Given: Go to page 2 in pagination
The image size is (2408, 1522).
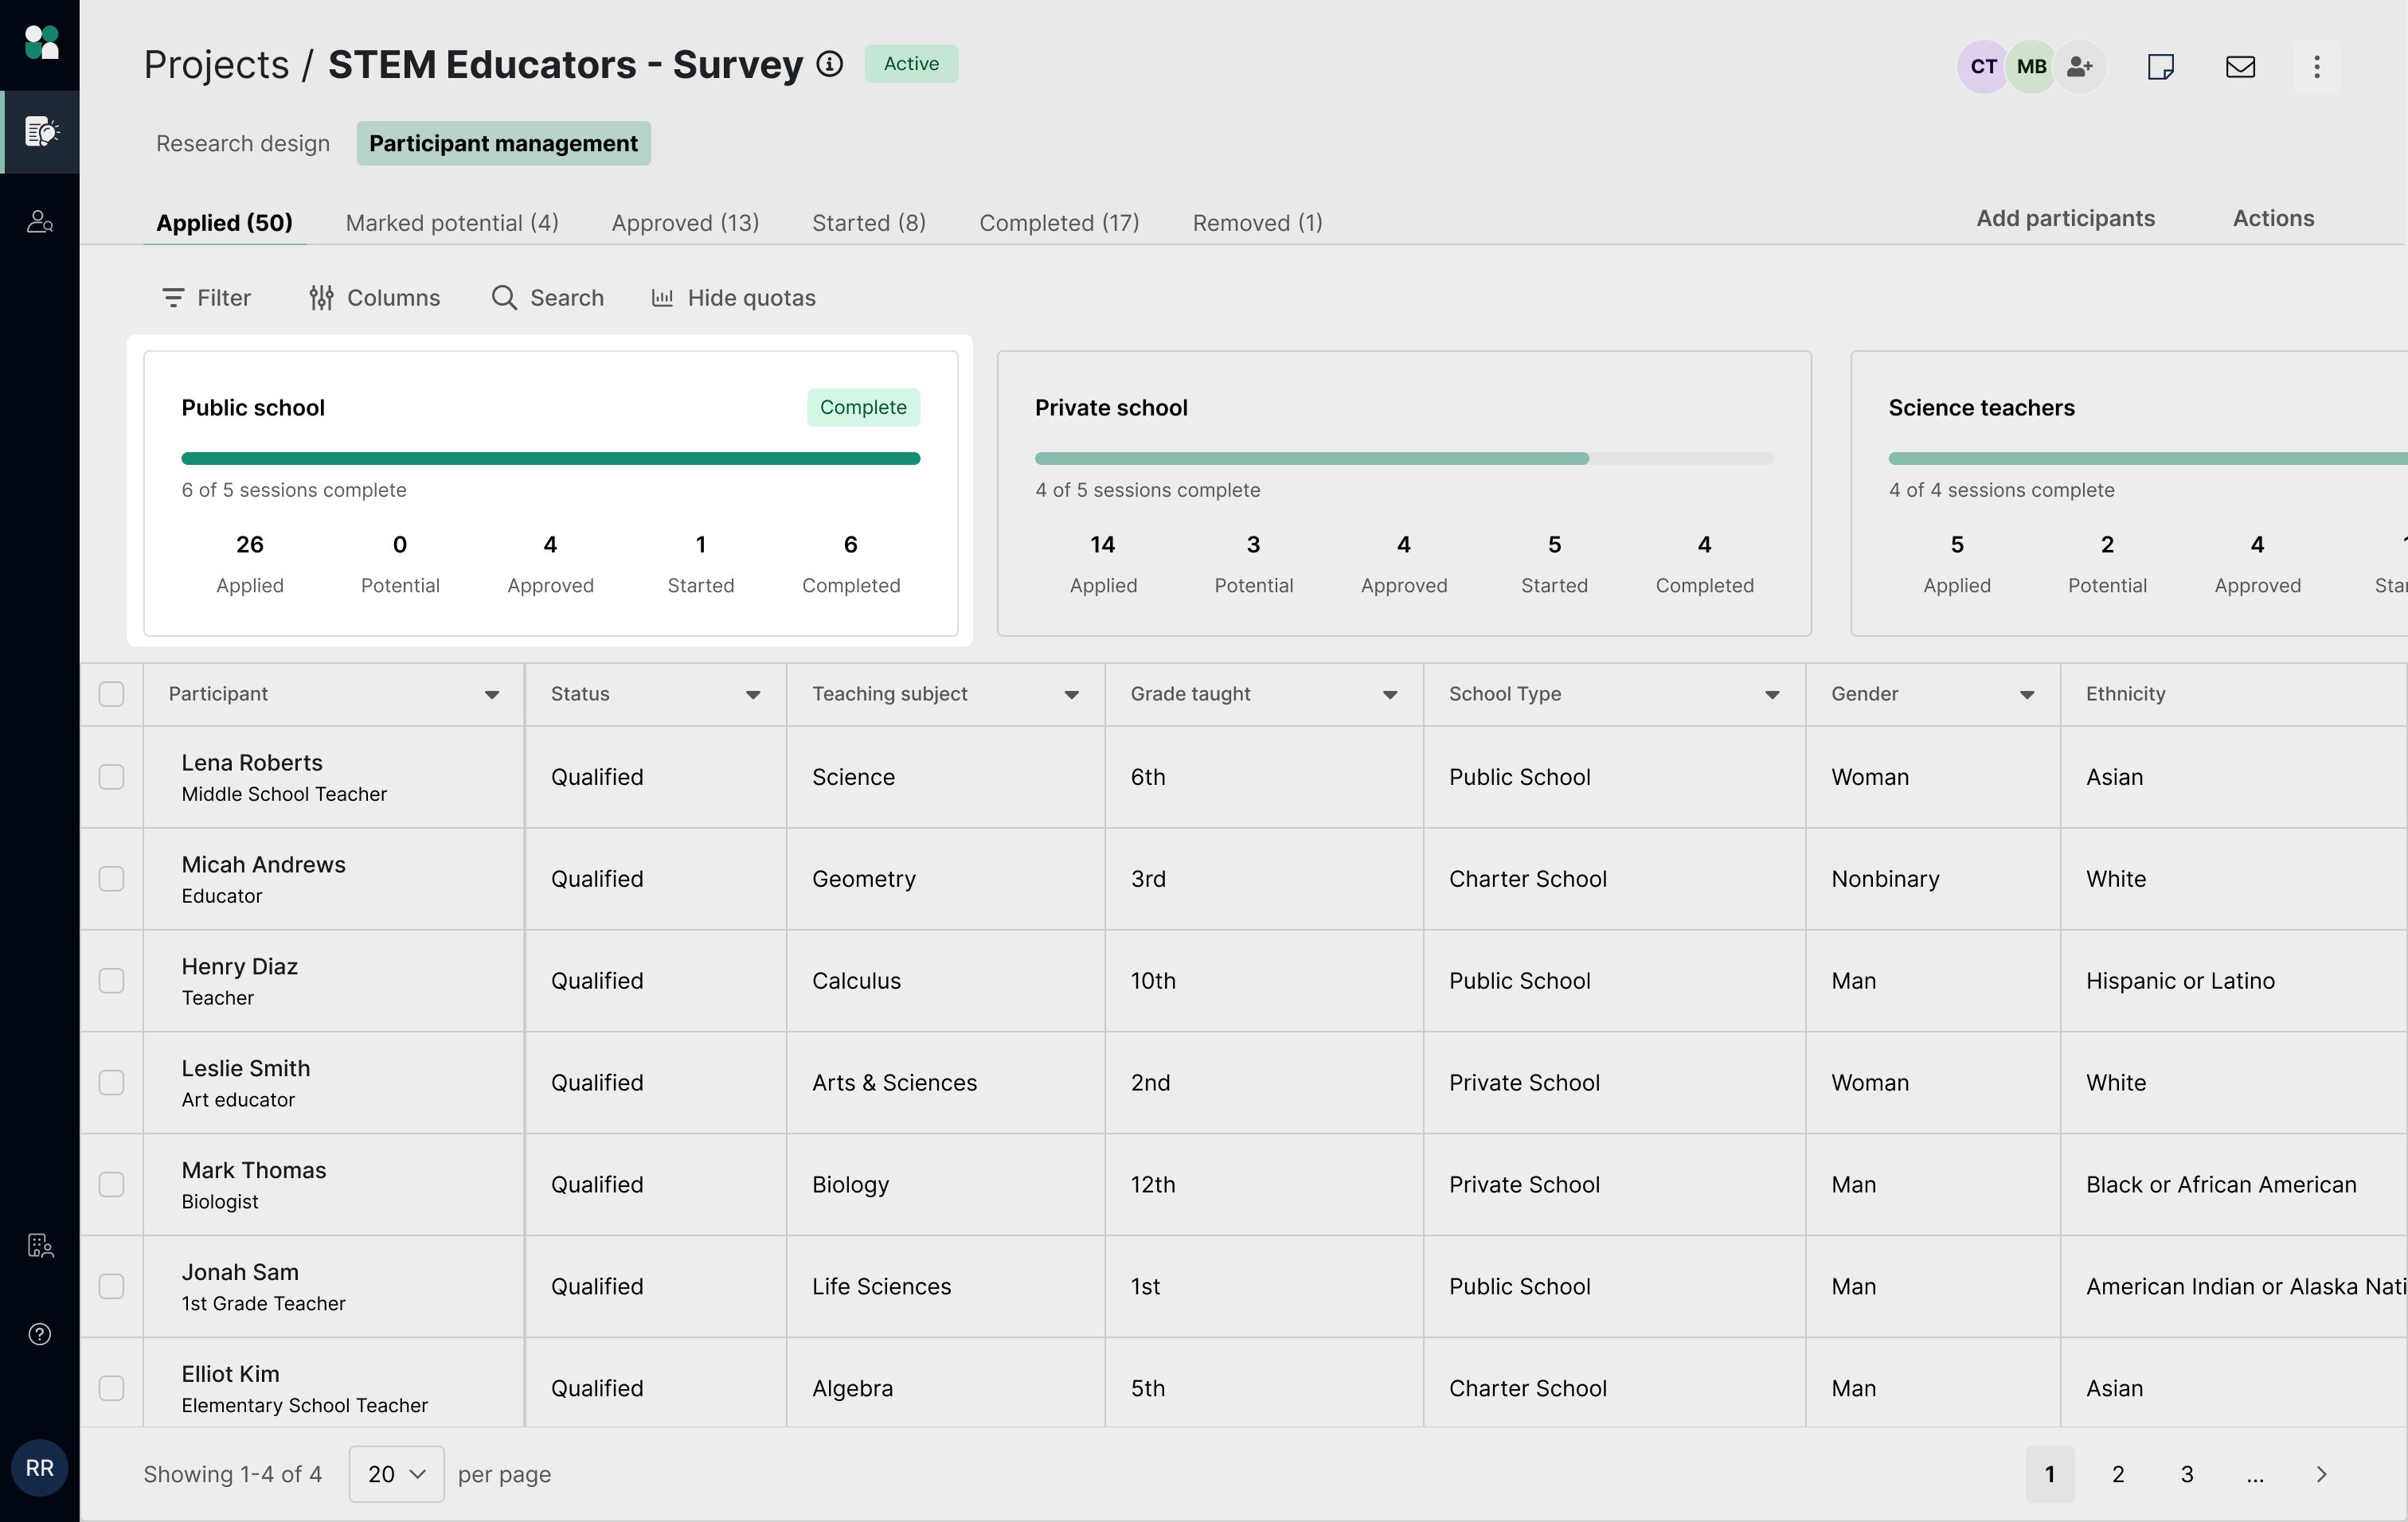Looking at the screenshot, I should pyautogui.click(x=2117, y=1473).
